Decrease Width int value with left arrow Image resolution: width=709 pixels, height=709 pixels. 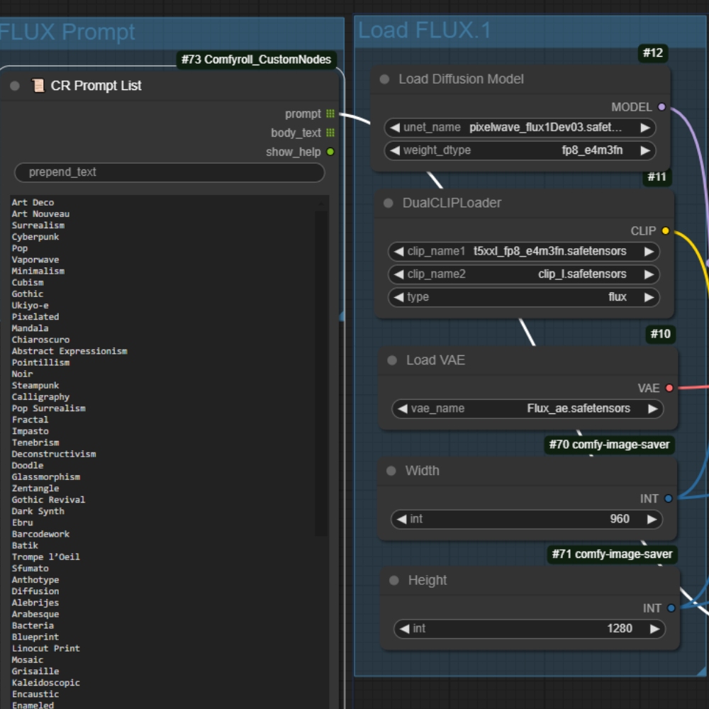[401, 519]
